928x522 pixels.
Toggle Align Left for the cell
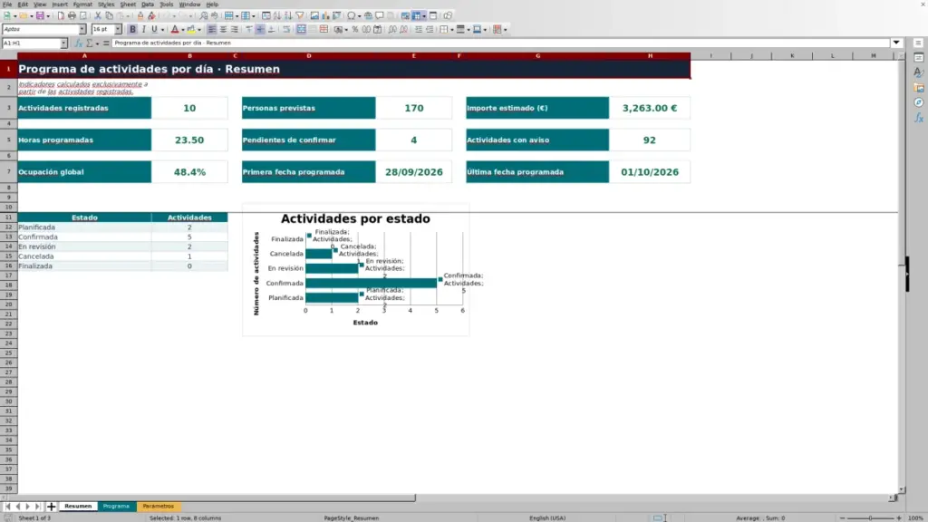pos(212,30)
